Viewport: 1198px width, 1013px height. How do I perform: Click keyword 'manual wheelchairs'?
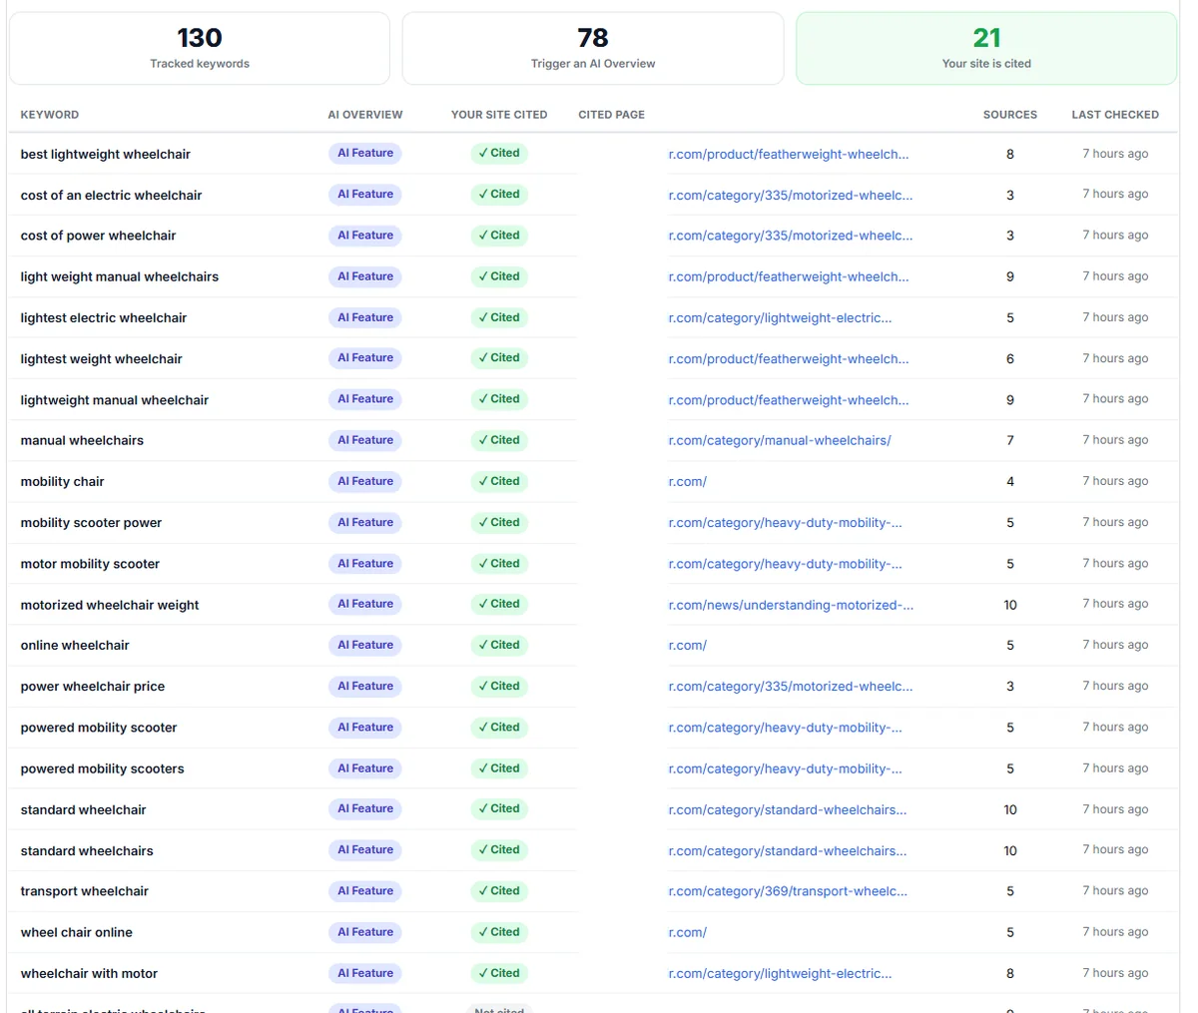coord(82,440)
